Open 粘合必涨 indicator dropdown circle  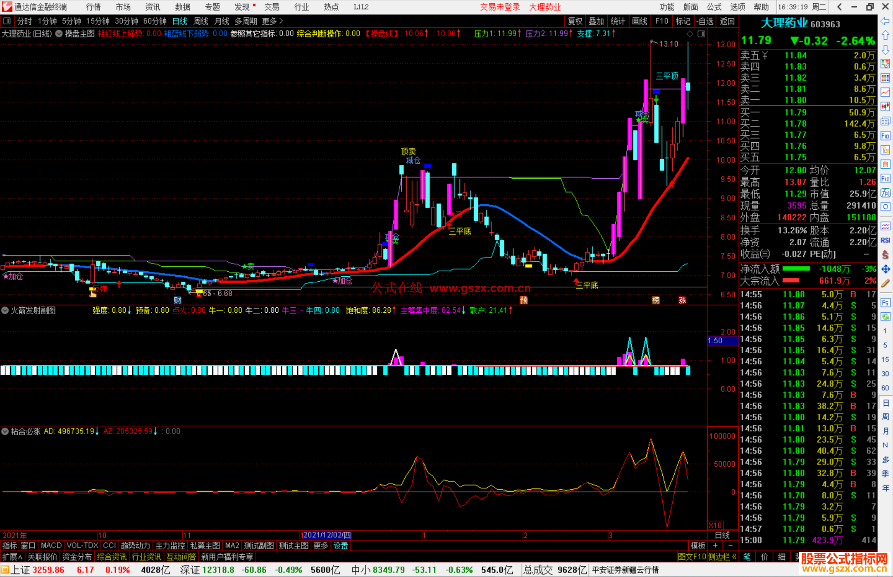[5, 431]
